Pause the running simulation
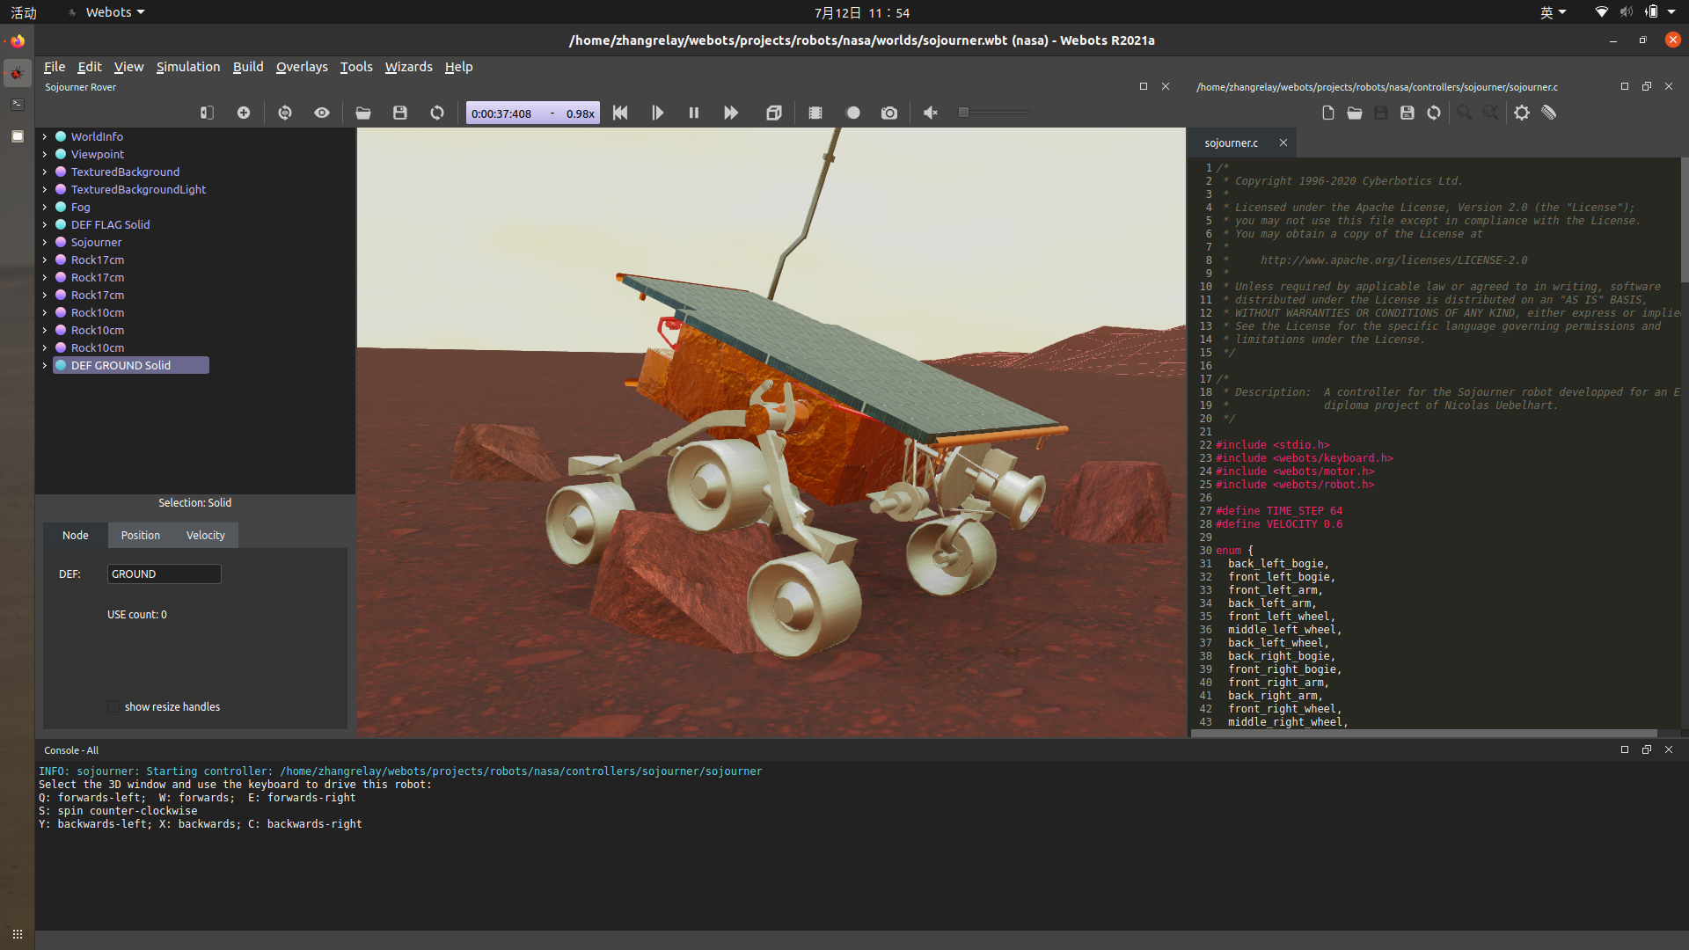1689x950 pixels. (x=694, y=113)
